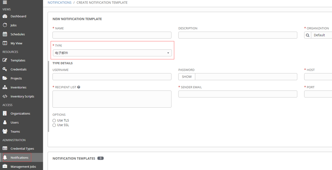
Task: Click the Recipient List text area
Action: (x=112, y=99)
